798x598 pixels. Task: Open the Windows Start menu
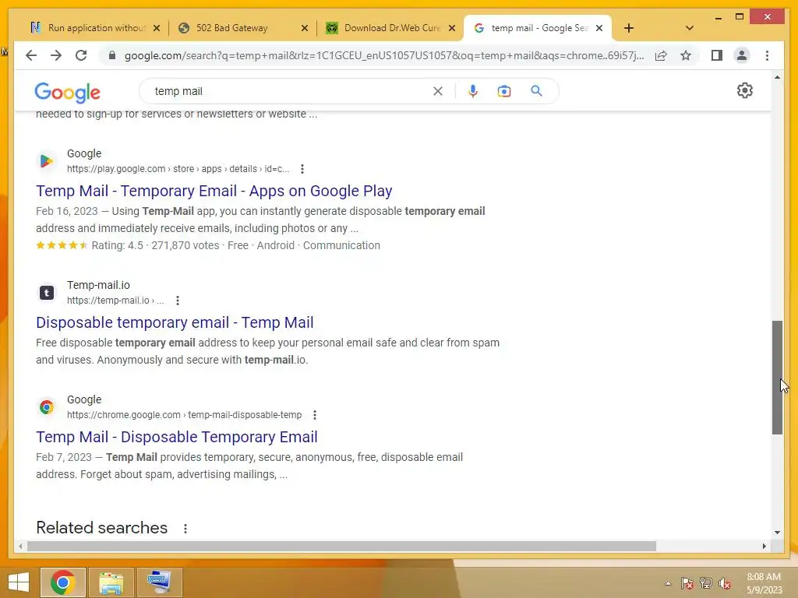point(19,582)
